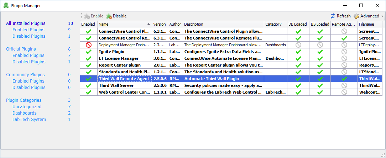Sort by the DB Loaded column header
386x158 pixels.
(298, 24)
